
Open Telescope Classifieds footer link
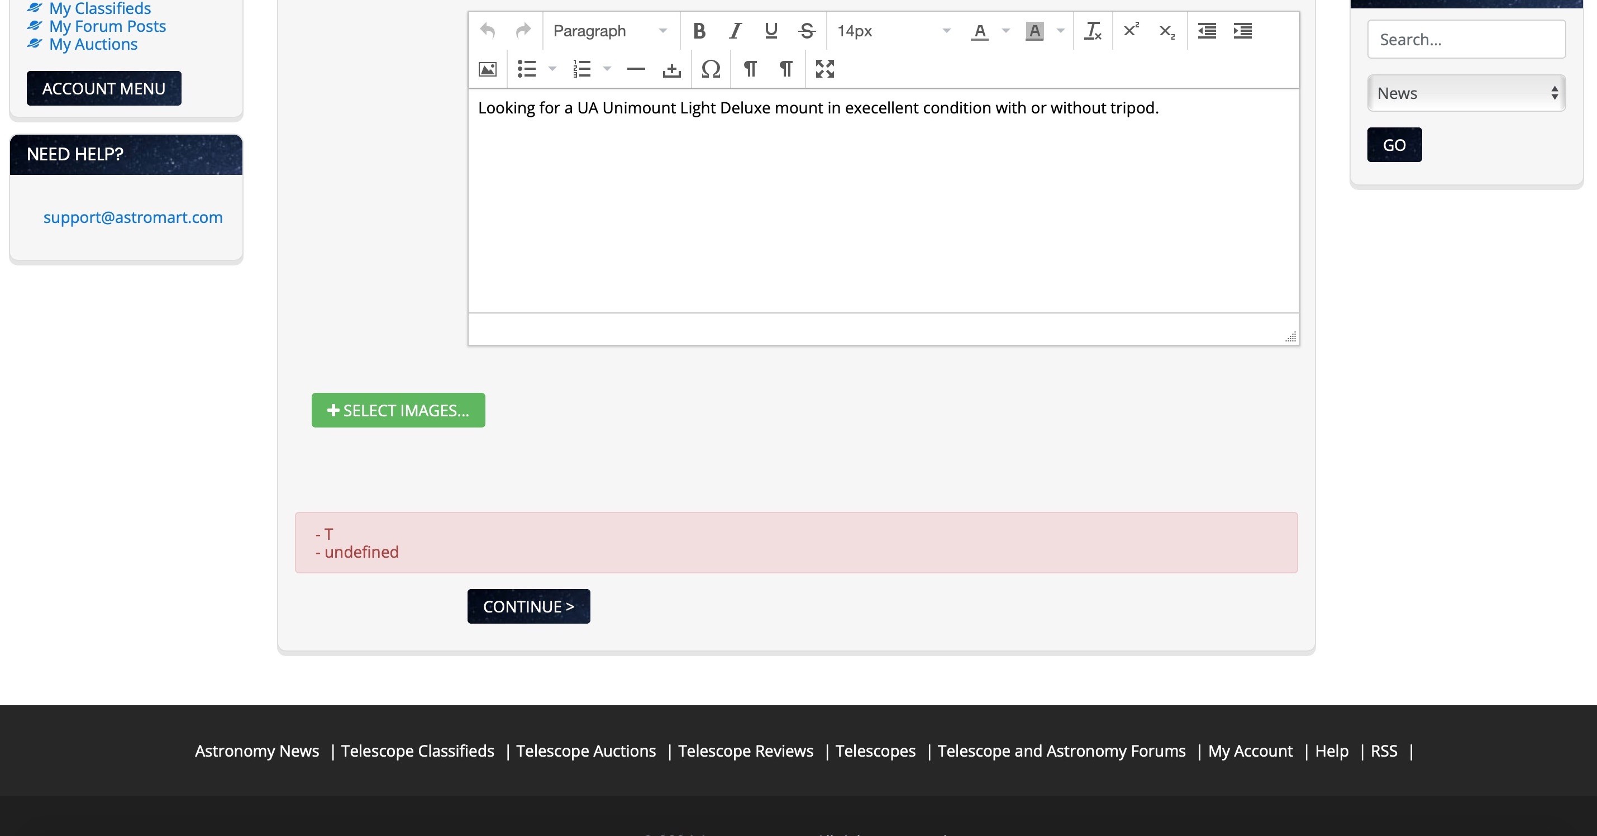(x=418, y=750)
